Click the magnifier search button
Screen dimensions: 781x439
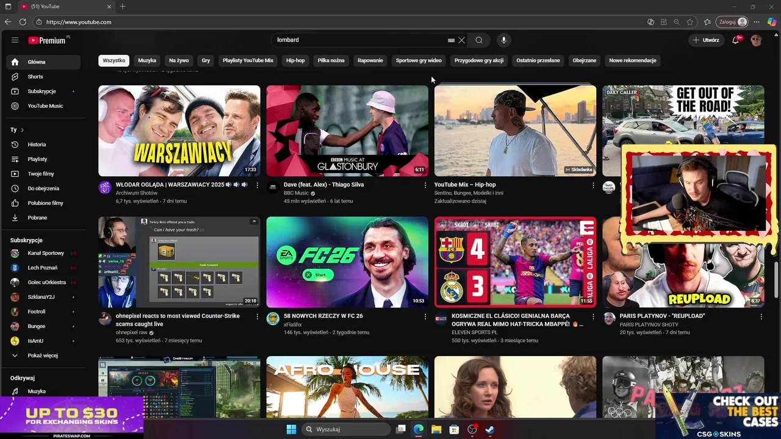click(479, 40)
